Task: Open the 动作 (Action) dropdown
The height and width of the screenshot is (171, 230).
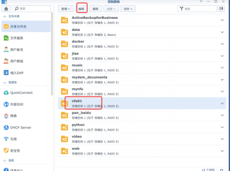Action: 128,9
